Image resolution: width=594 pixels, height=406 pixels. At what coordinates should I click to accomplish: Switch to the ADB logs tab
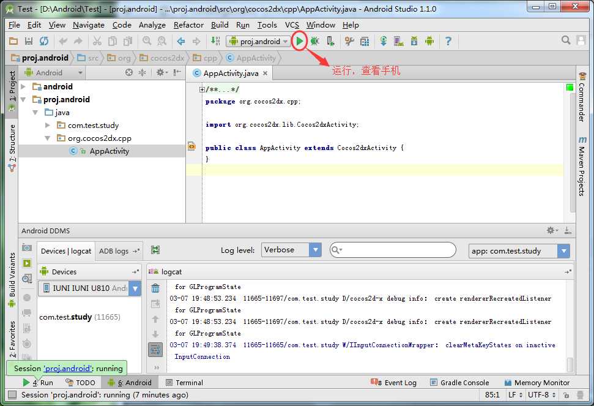tap(119, 251)
